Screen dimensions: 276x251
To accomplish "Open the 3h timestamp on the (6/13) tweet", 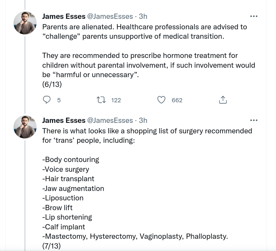I will click(143, 16).
